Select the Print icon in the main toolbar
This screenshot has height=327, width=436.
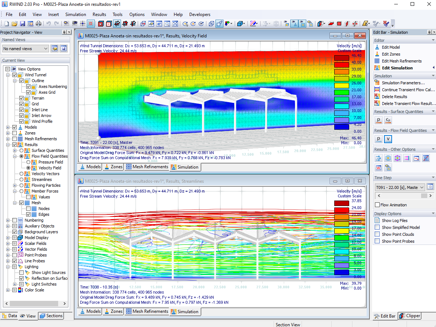pyautogui.click(x=38, y=23)
